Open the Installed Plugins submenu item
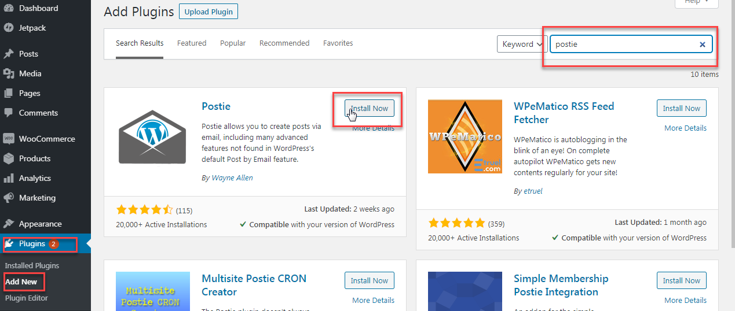This screenshot has height=311, width=735. (x=32, y=266)
